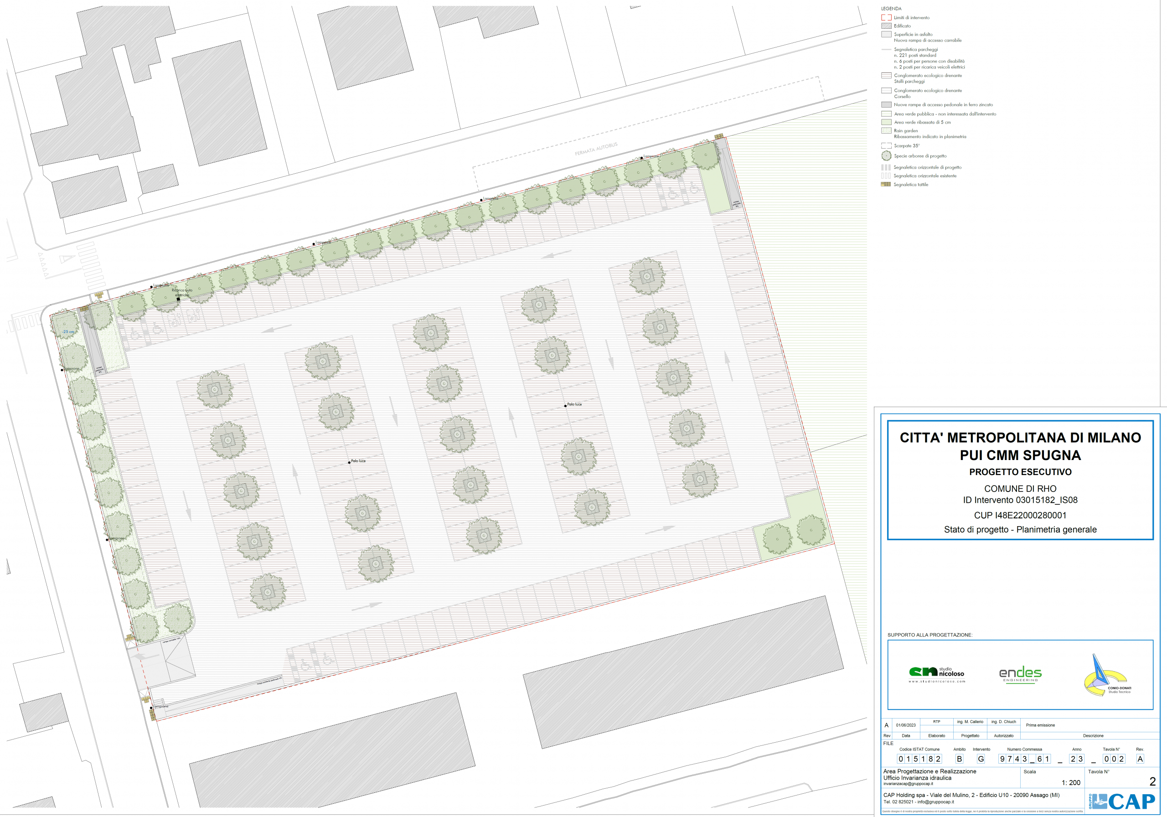1167x817 pixels.
Task: Click the 'PUI CMM SPUGNA' title
Action: 1020,455
